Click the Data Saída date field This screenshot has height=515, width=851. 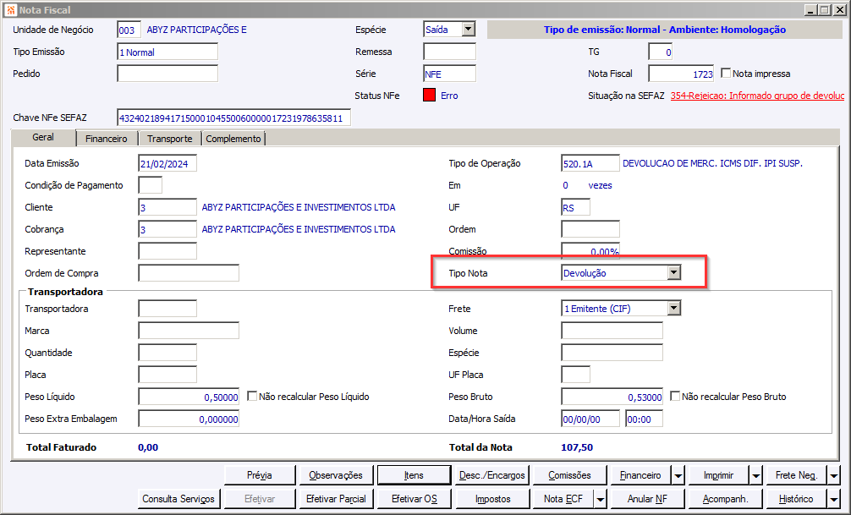(590, 419)
